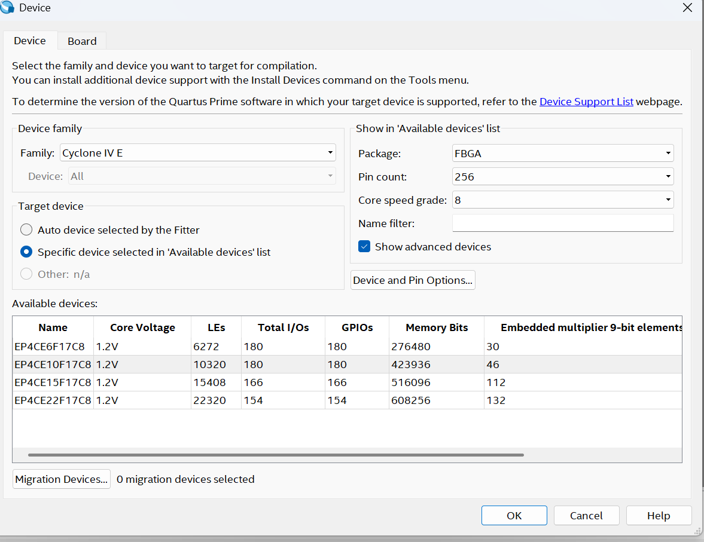Select device EP4CE15F17C8 in the list

(53, 382)
